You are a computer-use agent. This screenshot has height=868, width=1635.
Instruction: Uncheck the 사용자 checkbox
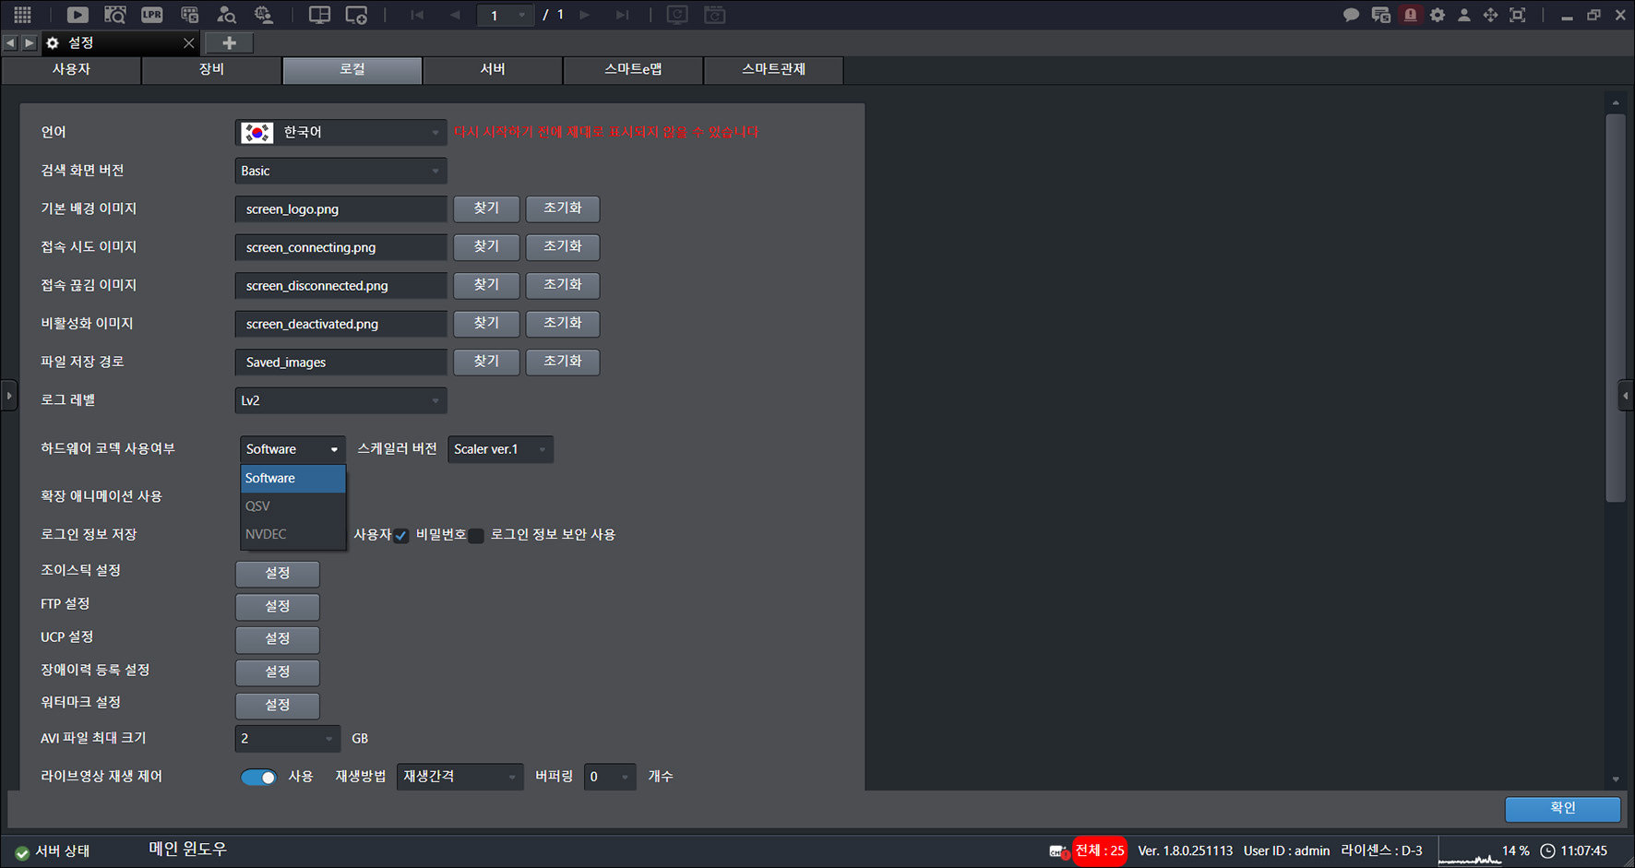click(400, 536)
